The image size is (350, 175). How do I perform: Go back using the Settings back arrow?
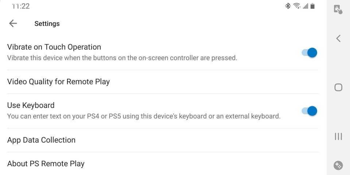coord(13,23)
